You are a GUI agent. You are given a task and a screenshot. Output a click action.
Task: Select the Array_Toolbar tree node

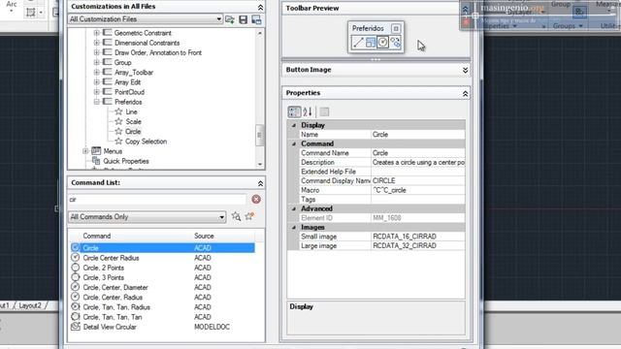[x=134, y=73]
